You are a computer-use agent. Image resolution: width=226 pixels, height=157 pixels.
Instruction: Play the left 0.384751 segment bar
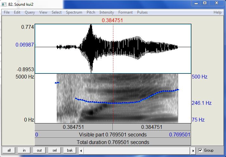point(74,127)
